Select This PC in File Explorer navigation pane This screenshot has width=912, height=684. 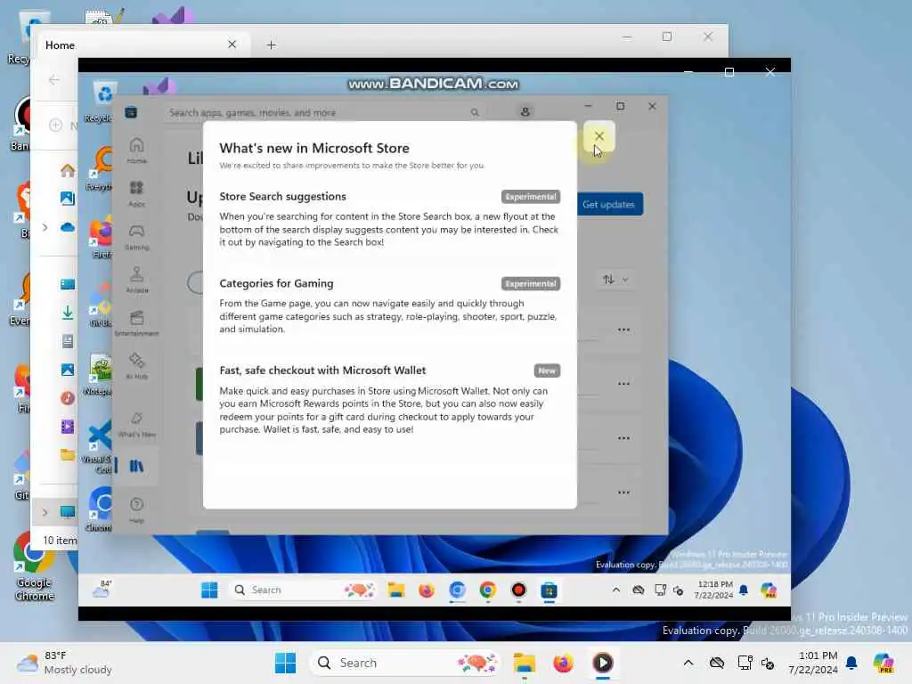pos(68,512)
